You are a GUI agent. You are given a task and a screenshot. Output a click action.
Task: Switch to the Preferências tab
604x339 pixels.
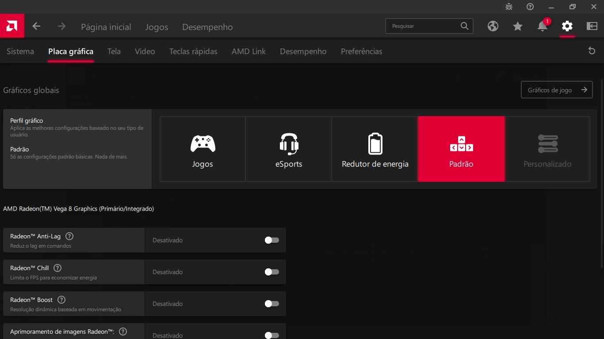362,51
